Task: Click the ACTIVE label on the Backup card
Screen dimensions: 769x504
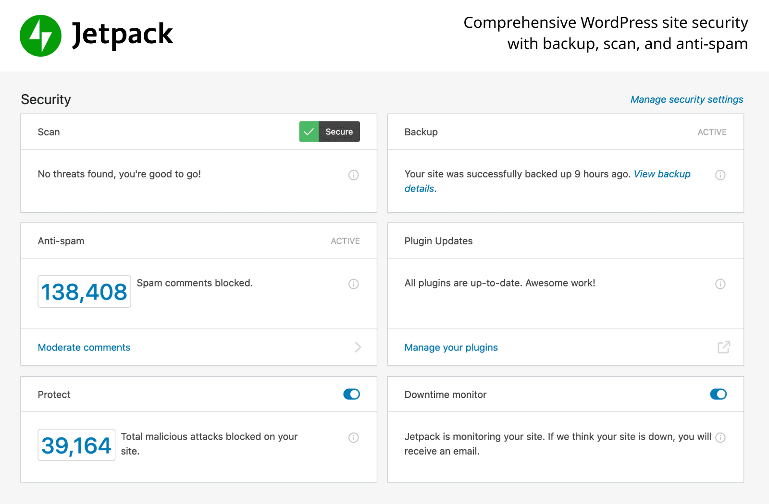Action: (712, 132)
